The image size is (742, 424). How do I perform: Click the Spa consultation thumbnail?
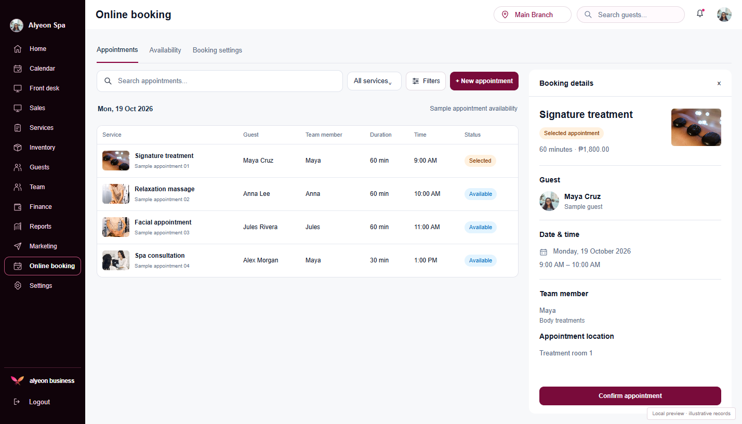(x=116, y=260)
